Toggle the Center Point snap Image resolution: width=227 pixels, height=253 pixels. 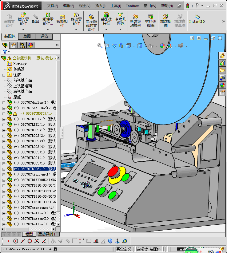click(15, 241)
